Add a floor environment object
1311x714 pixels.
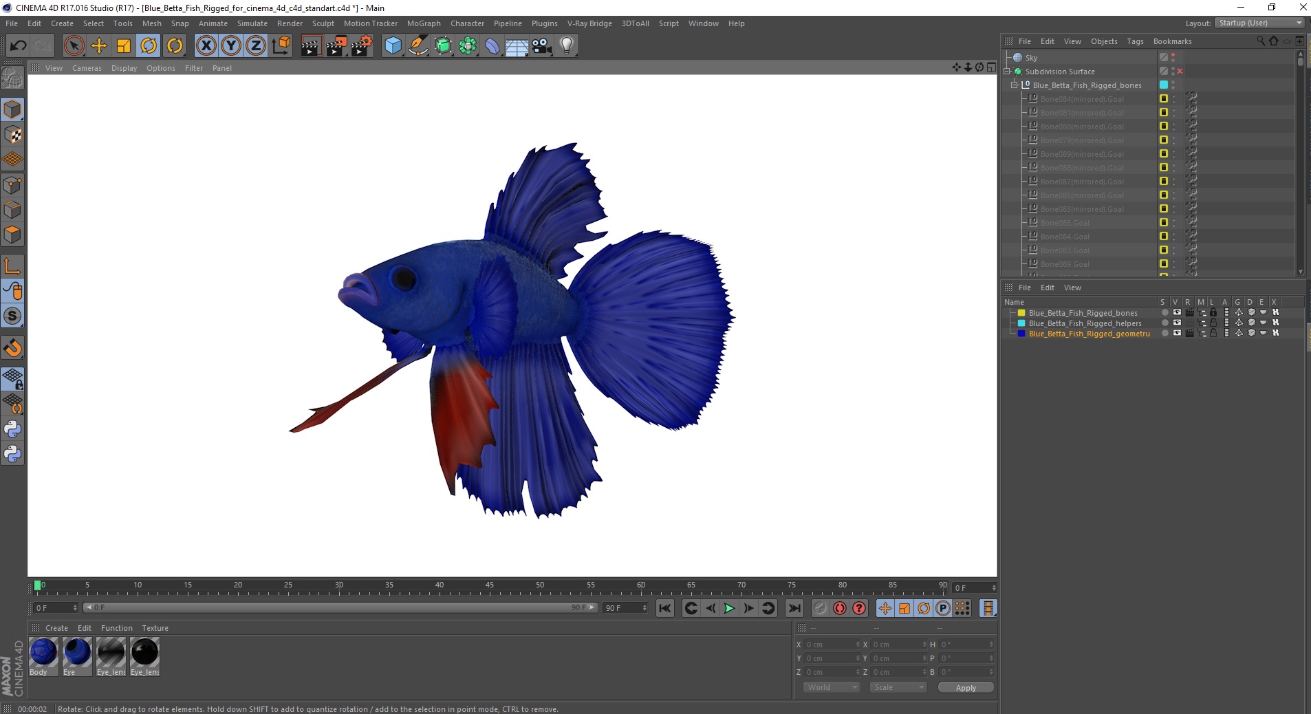click(x=517, y=46)
